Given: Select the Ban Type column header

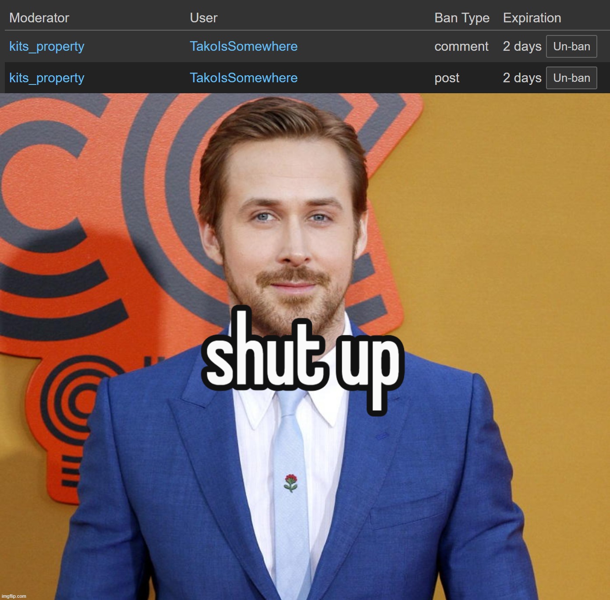Looking at the screenshot, I should (462, 18).
